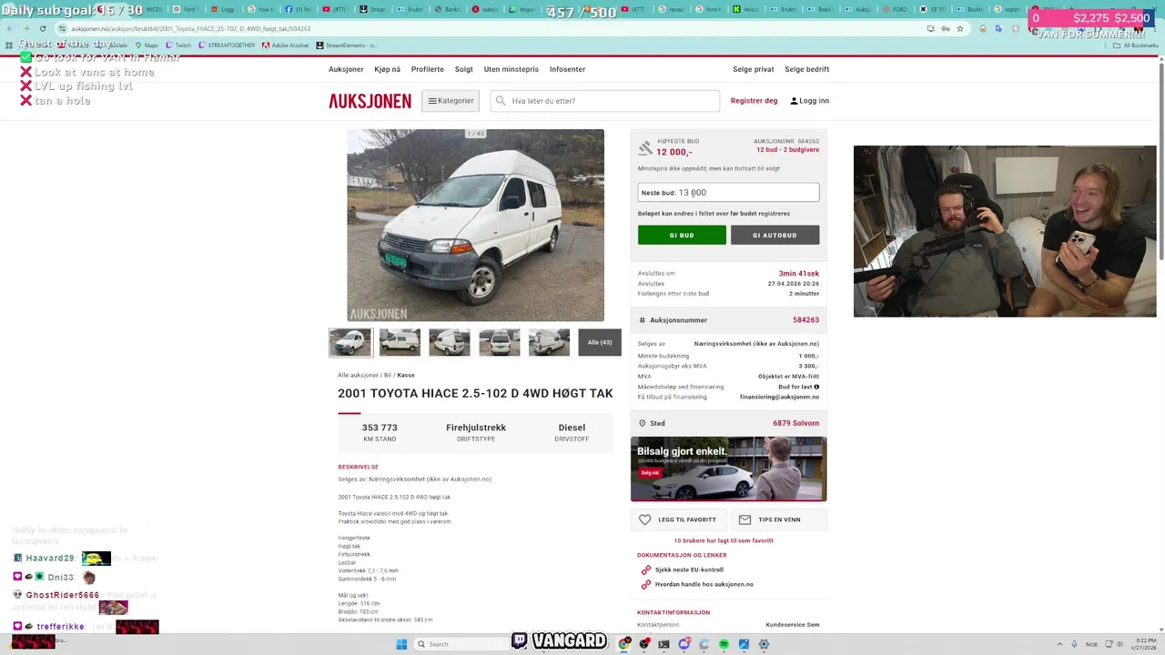
Task: Switch to the Veicuc browser tab
Action: (x=746, y=9)
